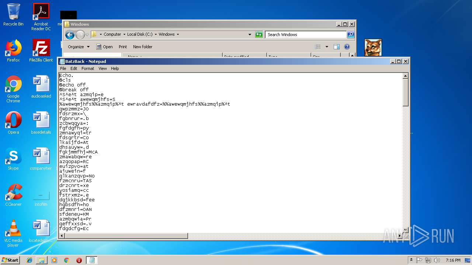Open Windows Explorer taskbar button
The width and height of the screenshot is (472, 265).
[42, 260]
